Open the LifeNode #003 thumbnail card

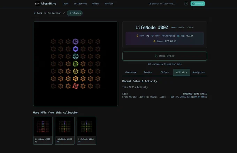click(x=65, y=131)
